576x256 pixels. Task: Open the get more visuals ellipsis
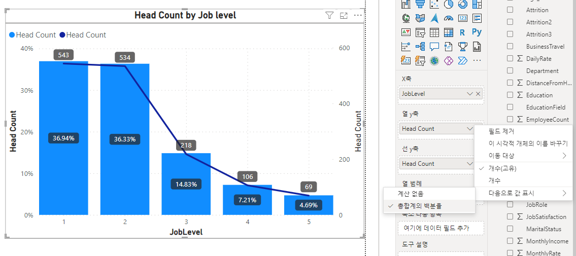[x=477, y=60]
